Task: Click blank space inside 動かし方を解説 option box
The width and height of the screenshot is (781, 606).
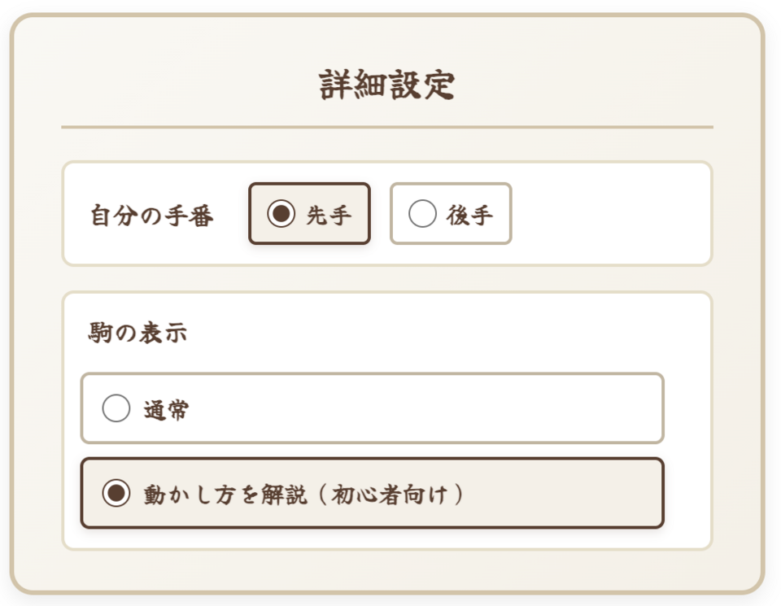Action: (x=569, y=493)
